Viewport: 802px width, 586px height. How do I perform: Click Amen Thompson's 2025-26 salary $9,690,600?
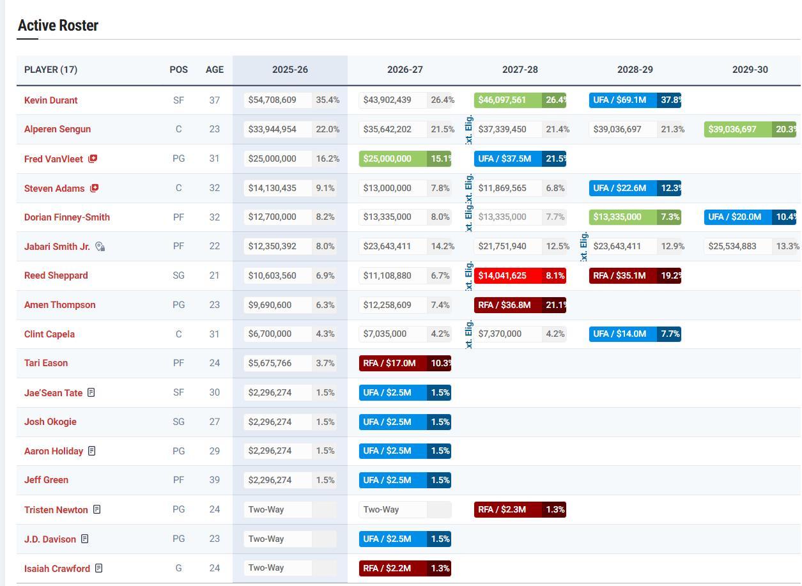pos(277,305)
